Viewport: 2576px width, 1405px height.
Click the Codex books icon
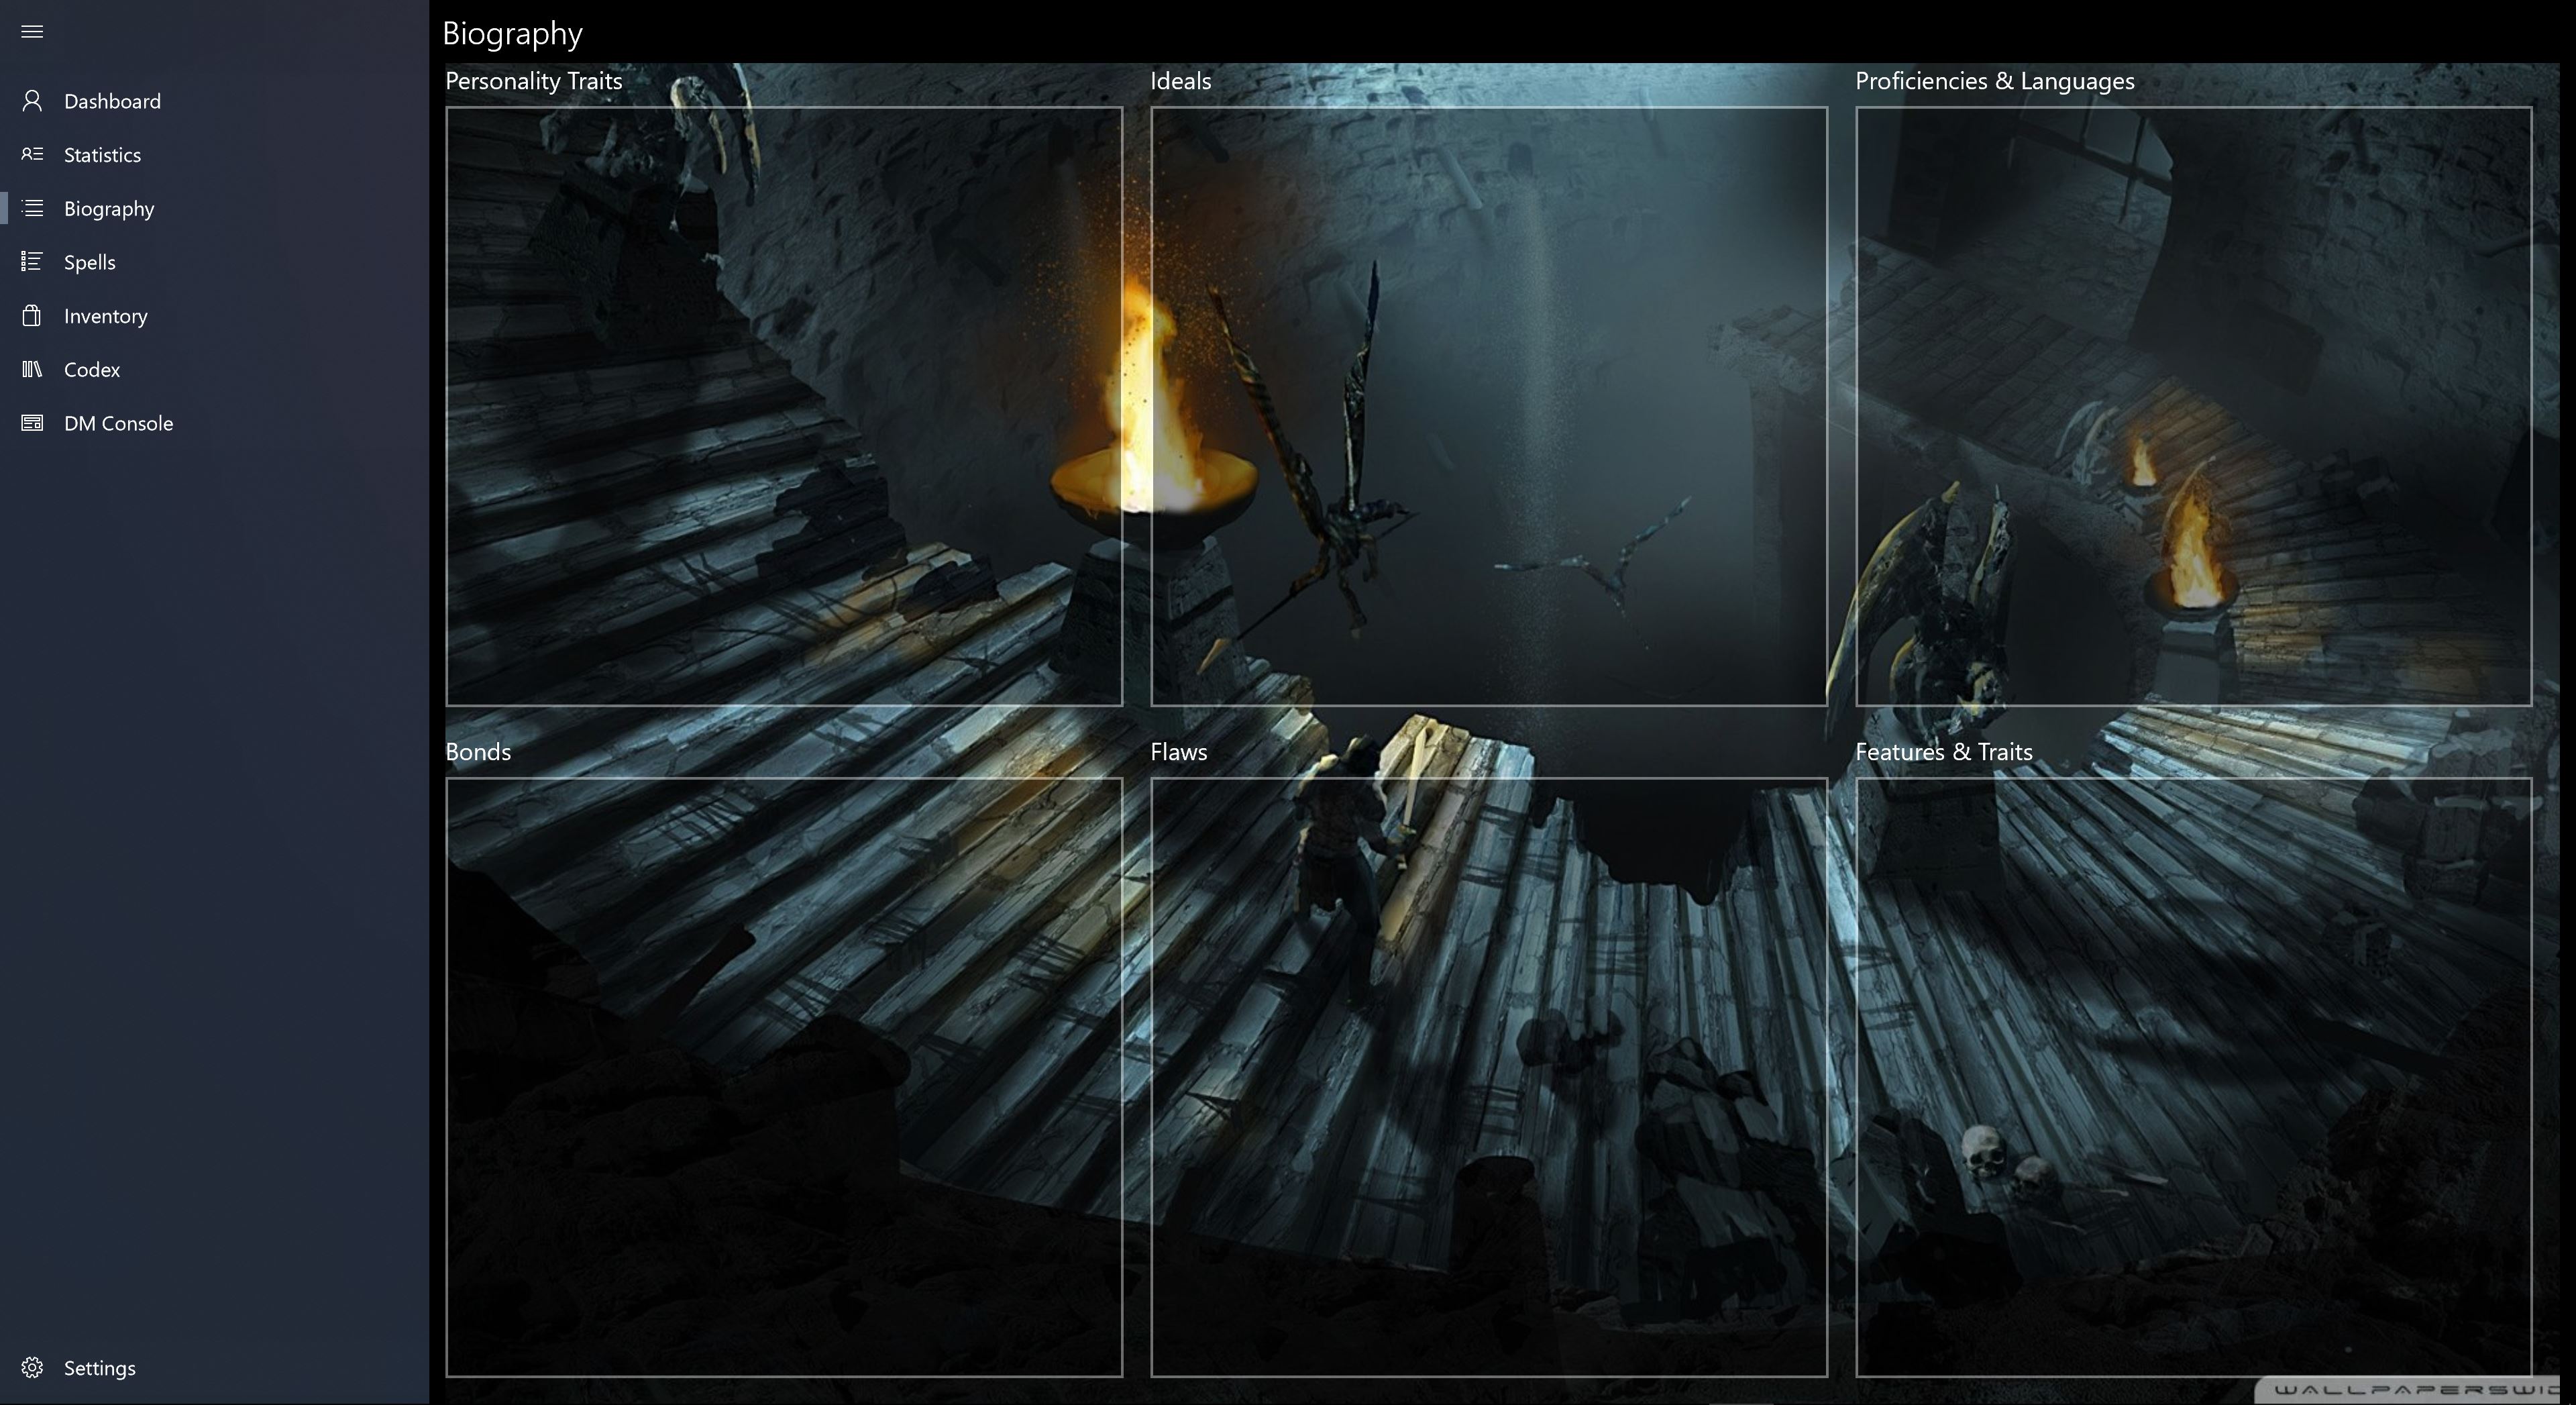click(x=32, y=369)
